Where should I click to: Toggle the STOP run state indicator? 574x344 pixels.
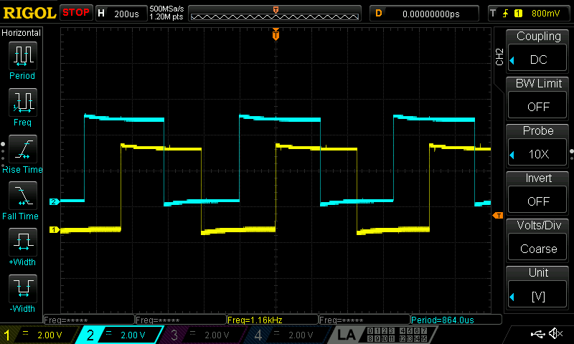click(x=76, y=13)
